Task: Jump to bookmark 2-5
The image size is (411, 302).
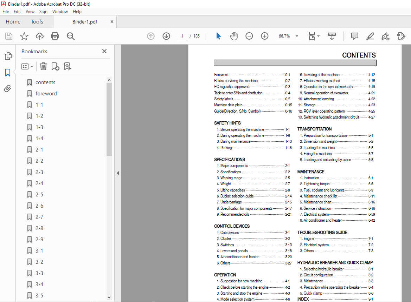Action: click(x=39, y=195)
